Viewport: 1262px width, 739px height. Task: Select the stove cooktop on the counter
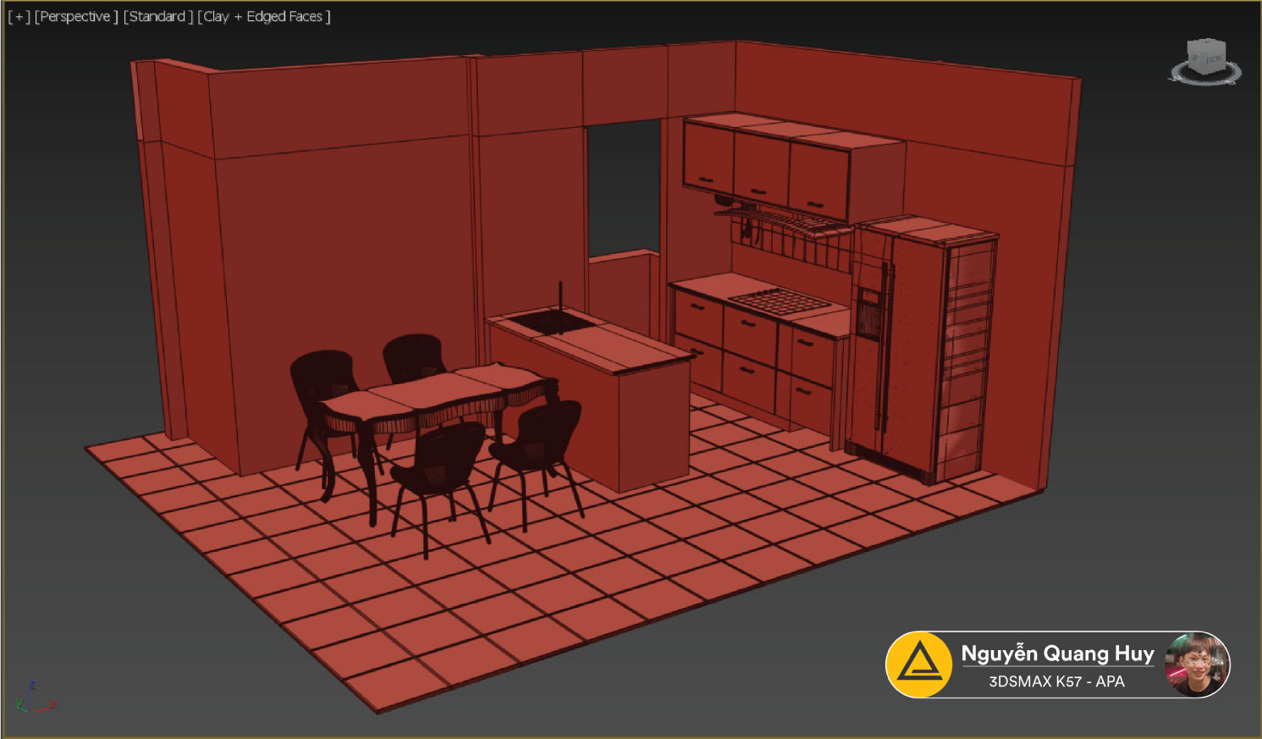pos(779,301)
